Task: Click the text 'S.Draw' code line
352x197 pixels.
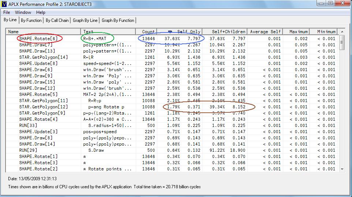Action: [x=96, y=150]
